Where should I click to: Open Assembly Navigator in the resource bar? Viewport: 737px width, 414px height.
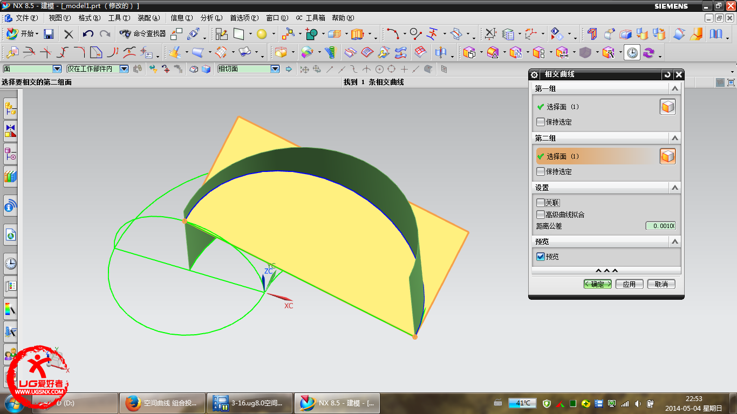pos(10,109)
